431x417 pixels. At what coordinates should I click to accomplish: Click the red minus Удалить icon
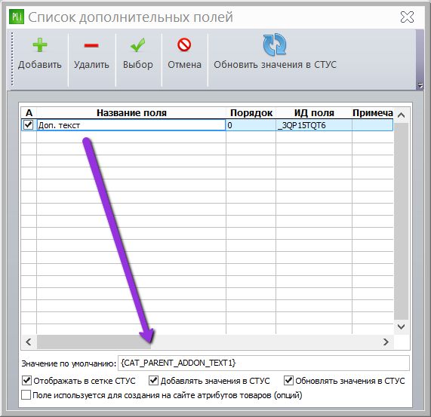click(x=91, y=45)
